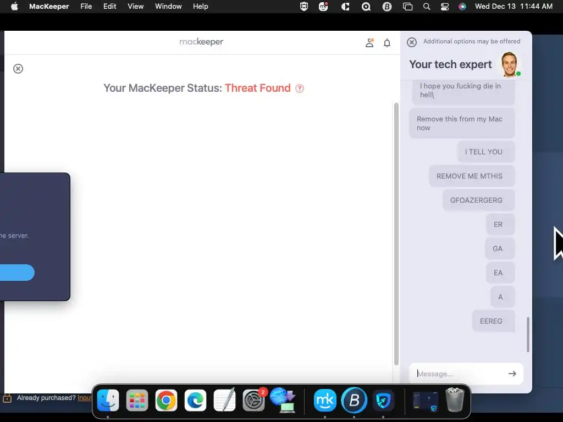The height and width of the screenshot is (422, 563).
Task: Click the Siri menu bar icon
Action: click(x=462, y=7)
